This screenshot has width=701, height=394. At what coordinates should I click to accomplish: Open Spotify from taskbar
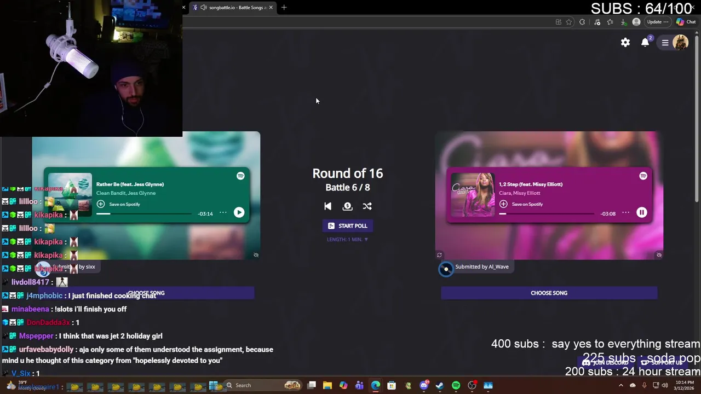(x=456, y=385)
